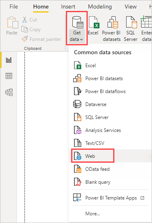Switch to Report view in sidebar
The image size is (152, 223).
click(x=9, y=60)
